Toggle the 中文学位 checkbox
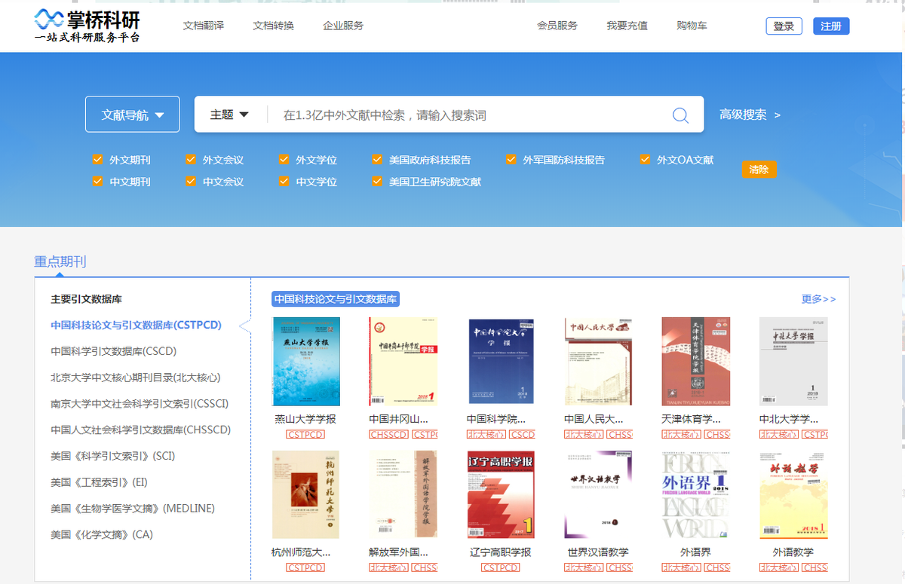The height and width of the screenshot is (584, 905). (x=284, y=182)
